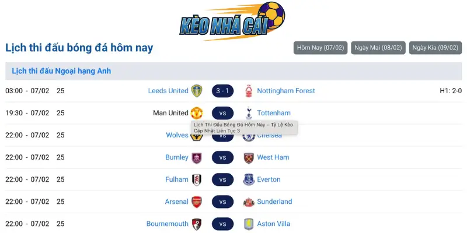467x233 pixels.
Task: Click the Nottingham Forest club crest
Action: coord(249,91)
